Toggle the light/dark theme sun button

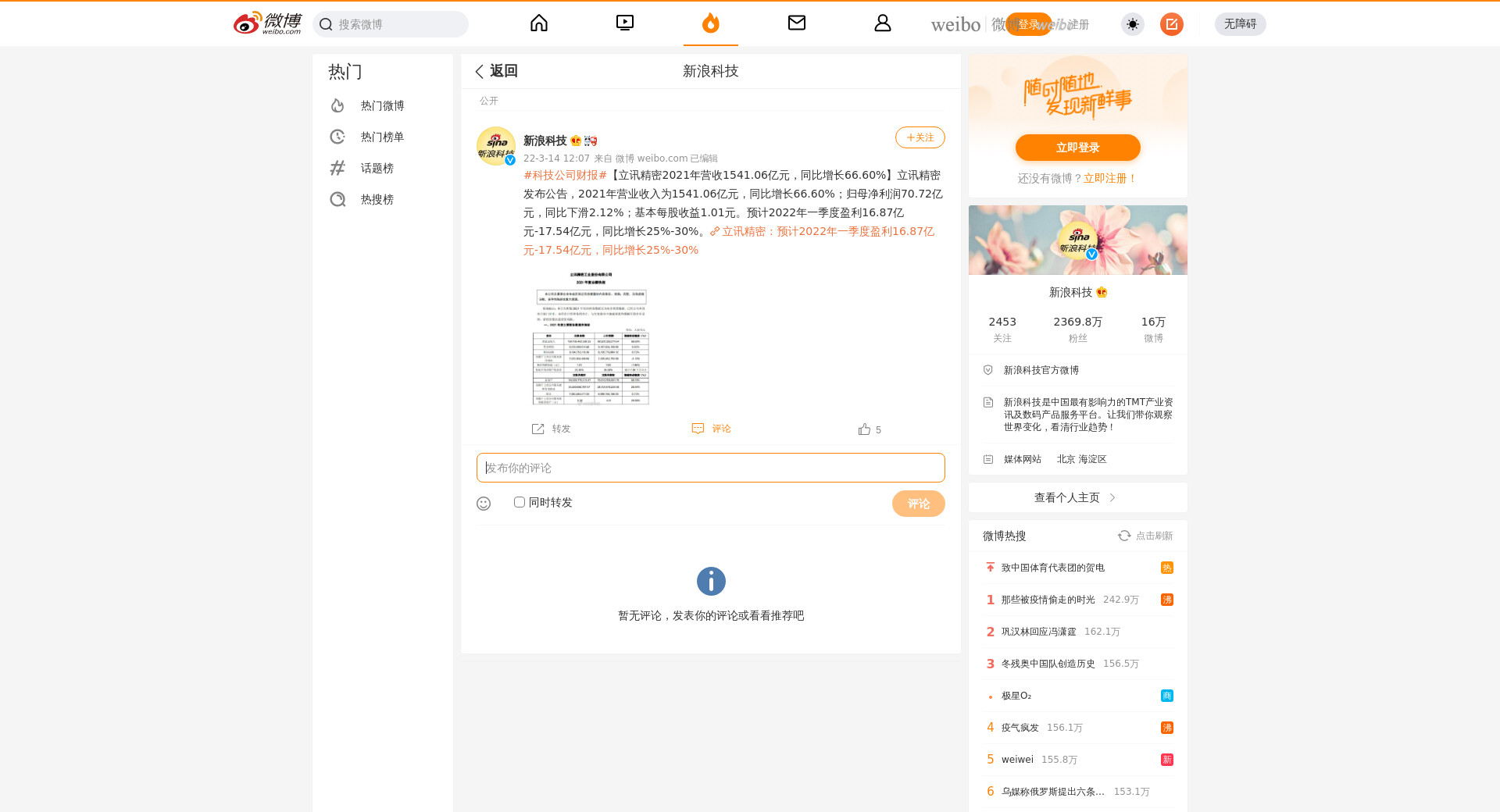point(1132,24)
